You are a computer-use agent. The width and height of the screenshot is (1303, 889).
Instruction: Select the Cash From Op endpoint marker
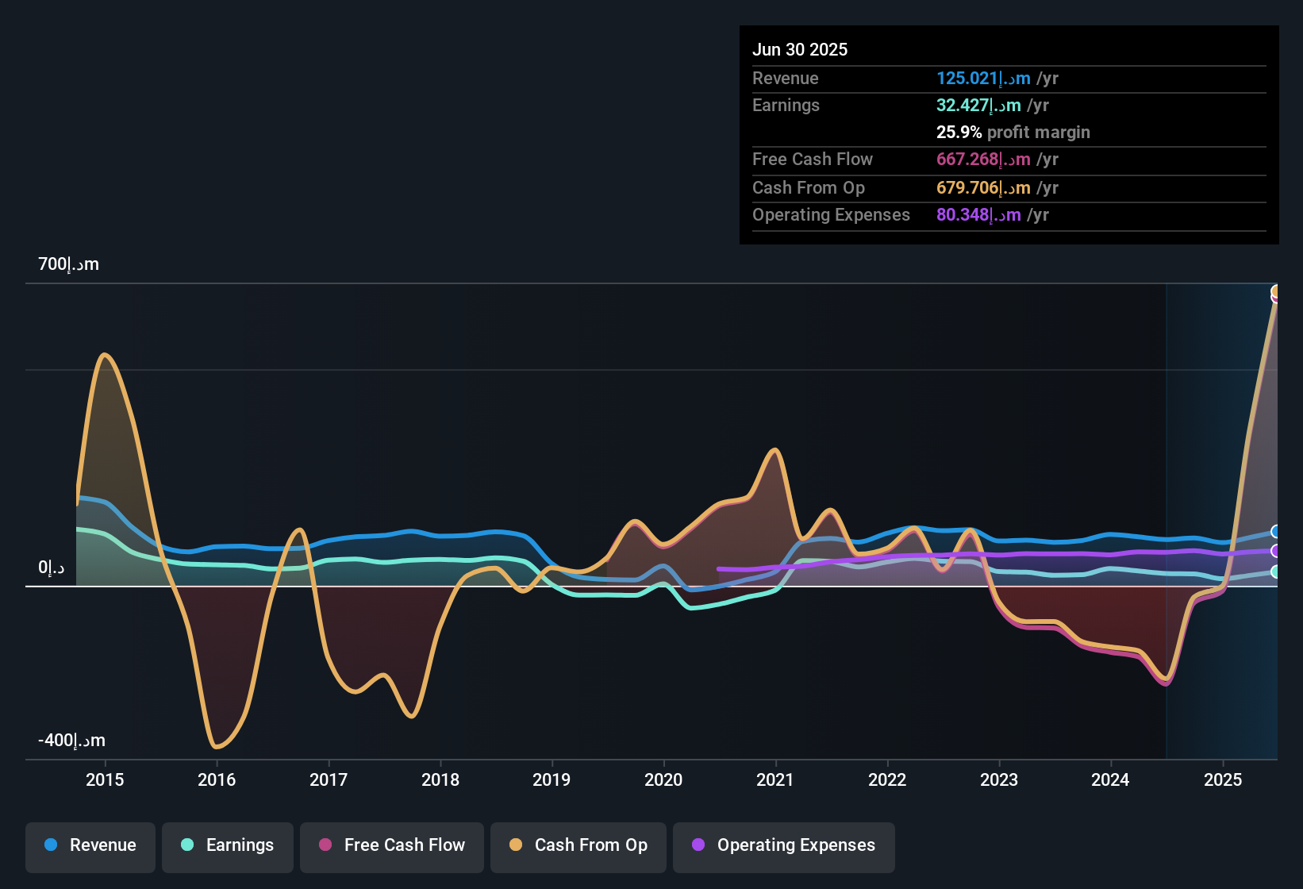pos(1274,291)
